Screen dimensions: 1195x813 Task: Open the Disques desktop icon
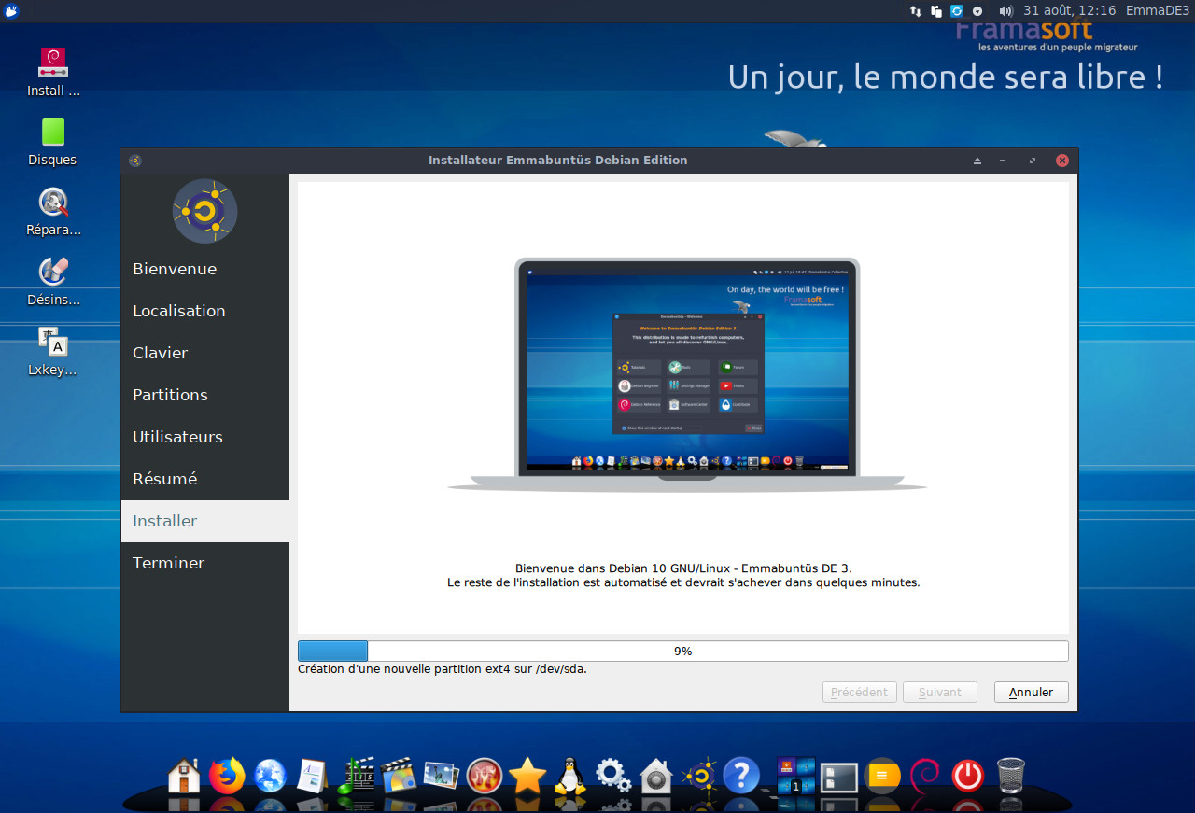point(53,141)
